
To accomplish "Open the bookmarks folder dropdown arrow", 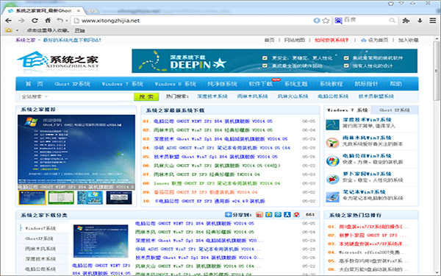I will (x=17, y=30).
